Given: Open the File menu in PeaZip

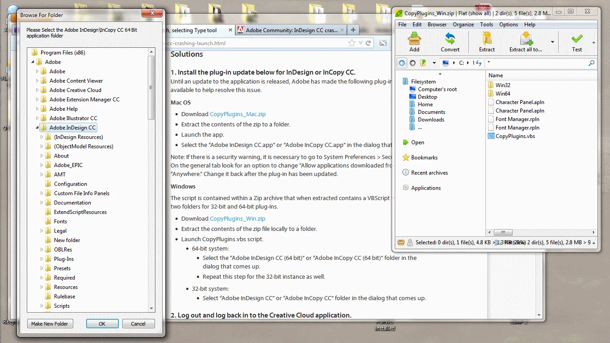Looking at the screenshot, I should click(402, 25).
